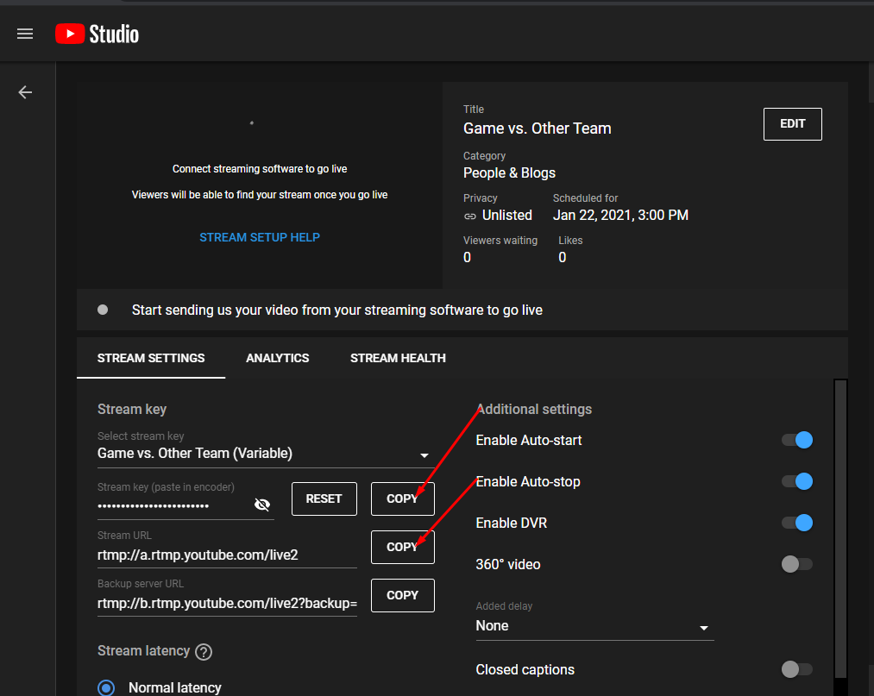Switch to the Analytics tab
Viewport: 874px width, 696px height.
pyautogui.click(x=277, y=358)
